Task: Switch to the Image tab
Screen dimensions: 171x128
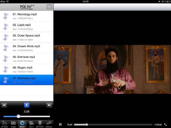Action: [x=13, y=124]
